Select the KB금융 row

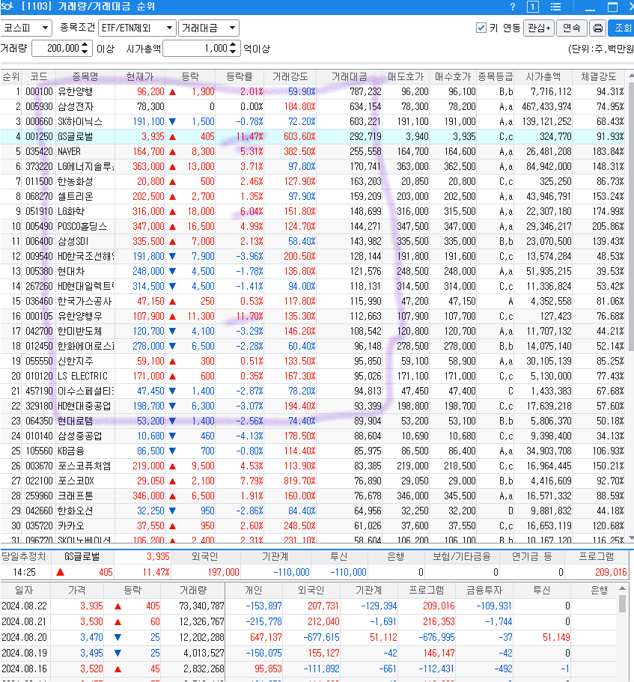[313, 451]
